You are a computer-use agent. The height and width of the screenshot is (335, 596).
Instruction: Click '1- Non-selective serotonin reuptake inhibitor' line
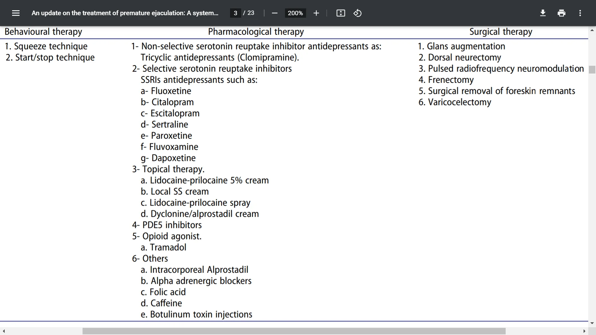pos(256,46)
